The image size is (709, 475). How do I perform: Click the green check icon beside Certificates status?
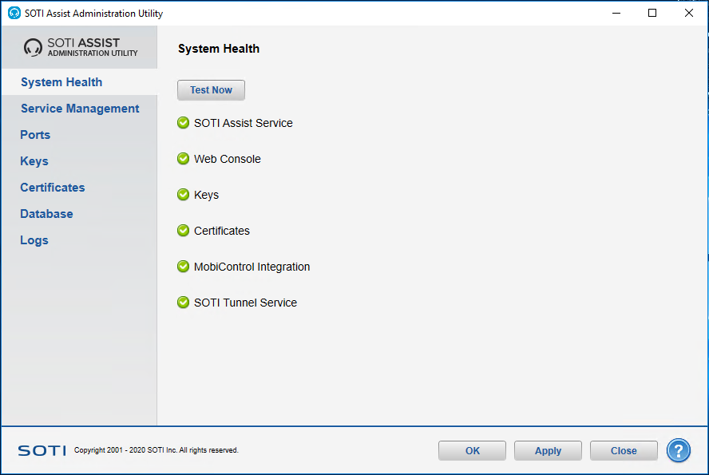(183, 231)
